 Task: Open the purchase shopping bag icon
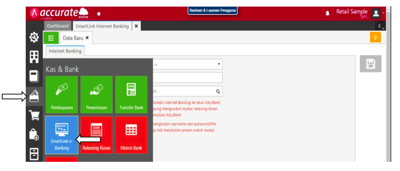[34, 134]
